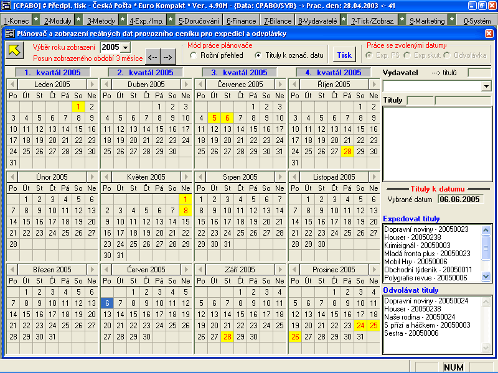This screenshot has height=373, width=498.
Task: Click selected day 6 in Červen 2005
Action: pos(106,303)
